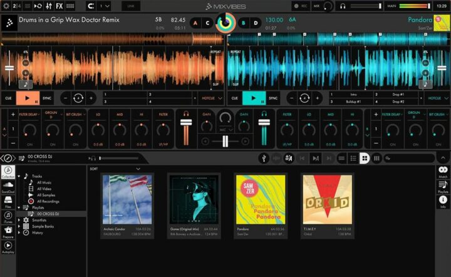Open the Match panel on the right
This screenshot has height=277, width=451.
[442, 172]
